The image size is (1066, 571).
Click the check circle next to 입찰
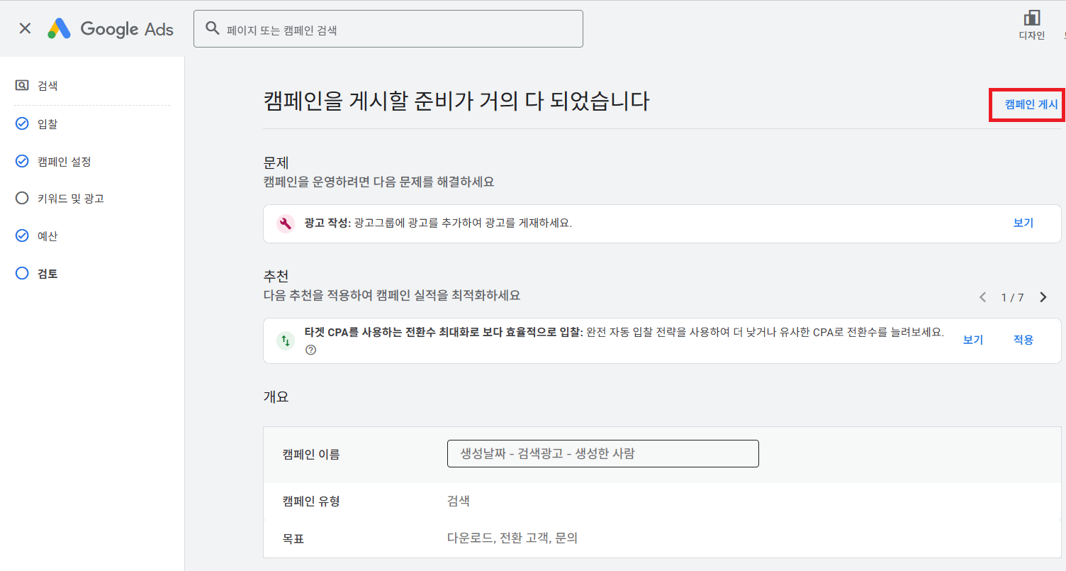pyautogui.click(x=22, y=124)
